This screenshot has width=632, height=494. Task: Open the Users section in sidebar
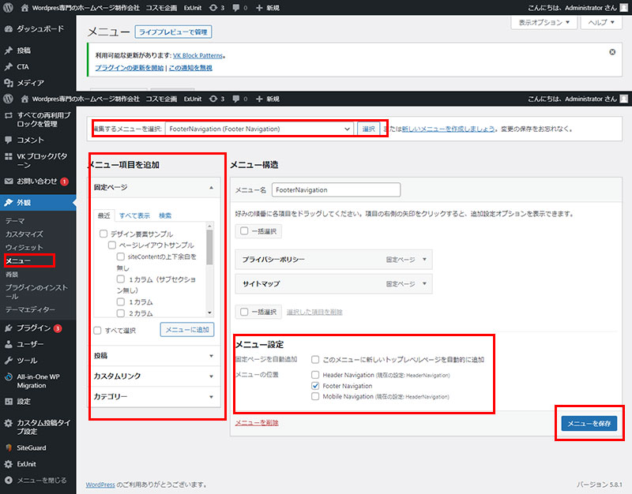pos(32,344)
